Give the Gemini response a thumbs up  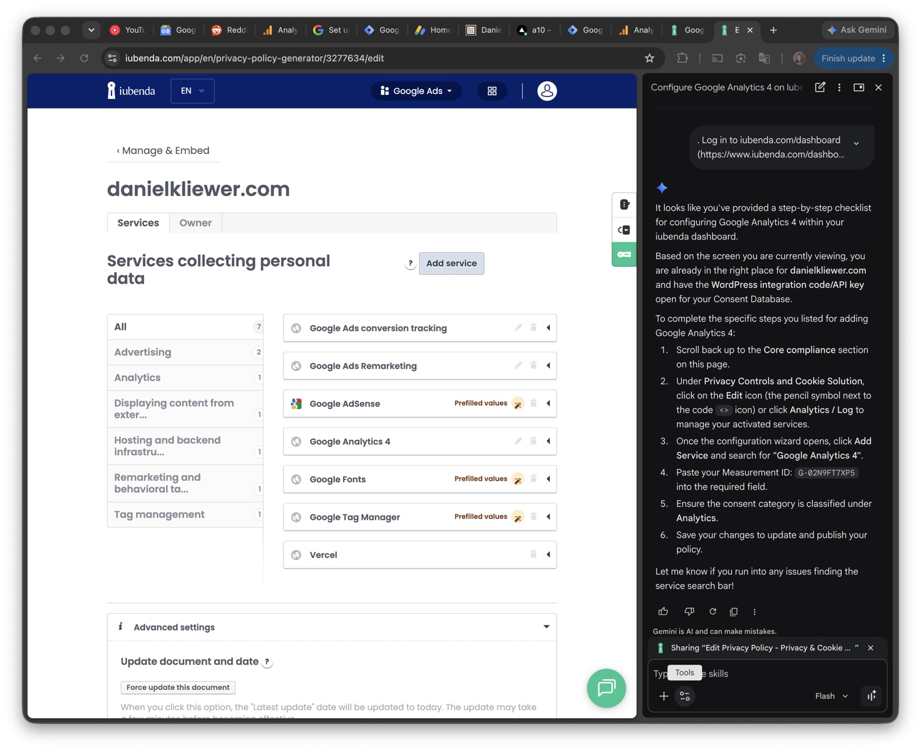(x=663, y=611)
